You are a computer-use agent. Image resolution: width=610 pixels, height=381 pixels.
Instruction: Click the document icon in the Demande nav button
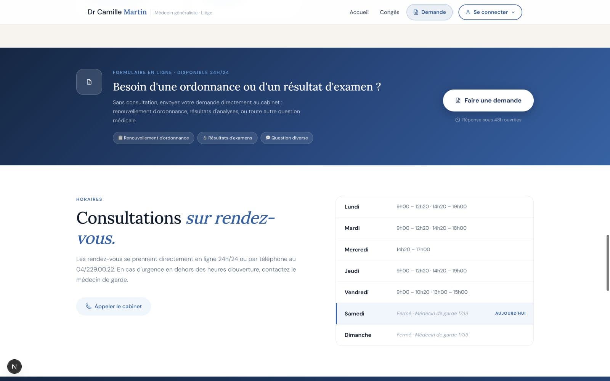click(x=416, y=12)
